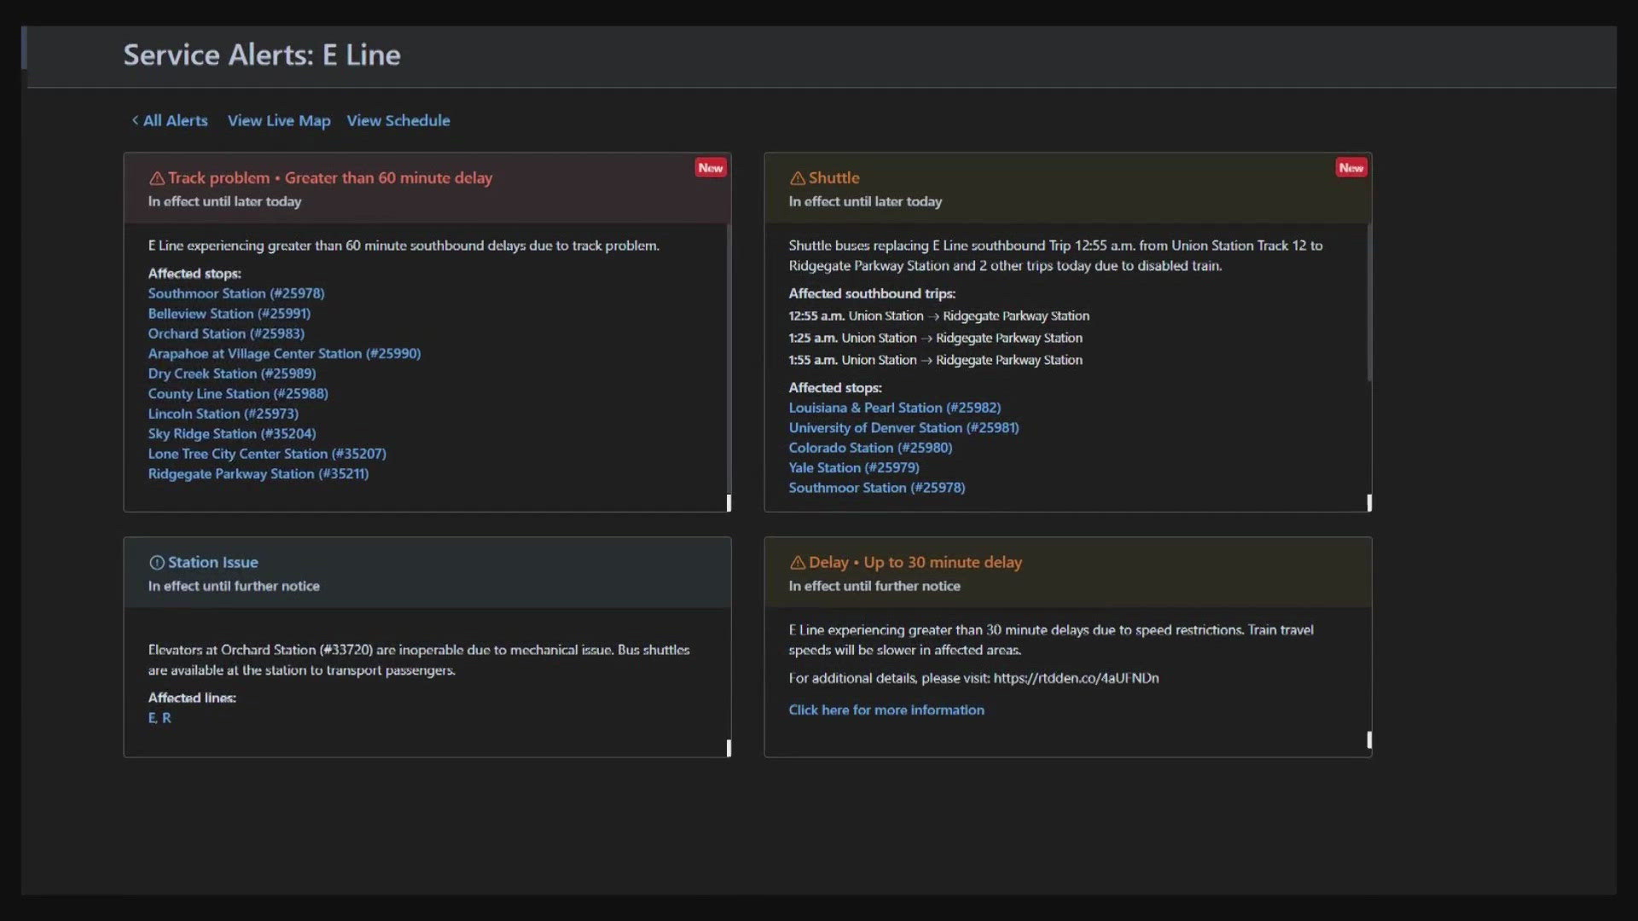The image size is (1638, 921).
Task: Click the Track problem warning triangle icon
Action: pos(157,178)
